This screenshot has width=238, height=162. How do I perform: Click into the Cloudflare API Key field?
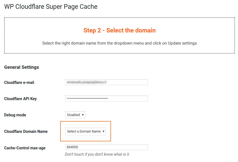tap(127, 98)
